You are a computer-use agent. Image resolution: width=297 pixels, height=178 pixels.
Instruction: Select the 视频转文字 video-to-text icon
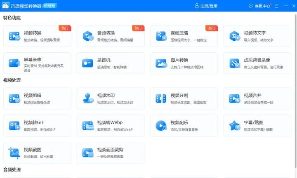click(x=235, y=36)
